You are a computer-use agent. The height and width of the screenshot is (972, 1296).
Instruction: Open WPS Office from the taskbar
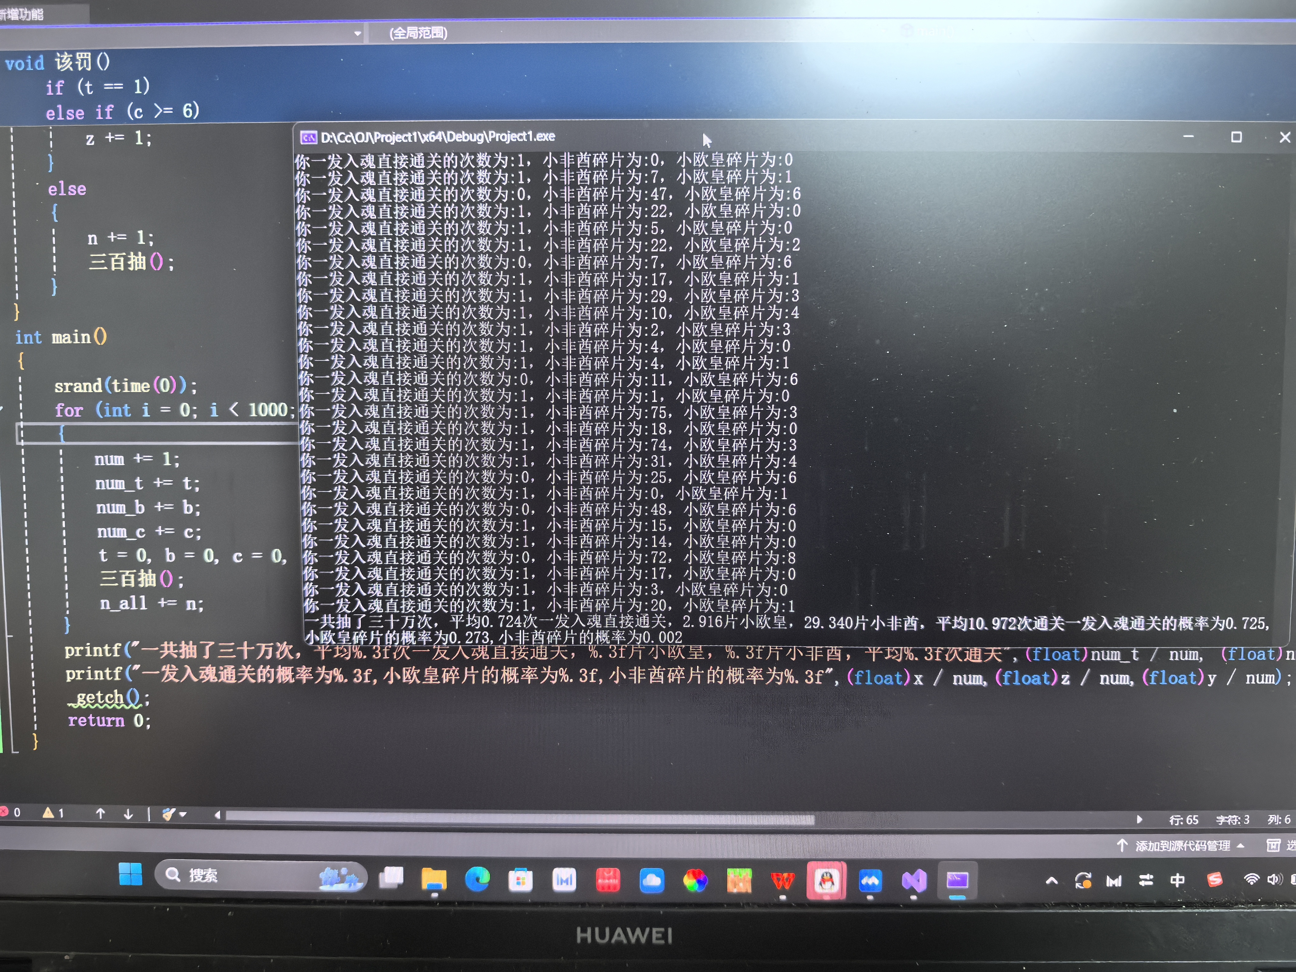783,881
